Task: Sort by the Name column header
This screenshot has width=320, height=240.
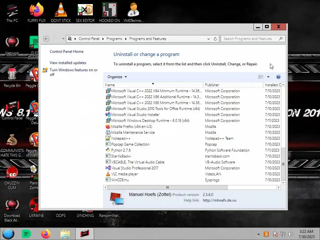Action: pyautogui.click(x=153, y=85)
